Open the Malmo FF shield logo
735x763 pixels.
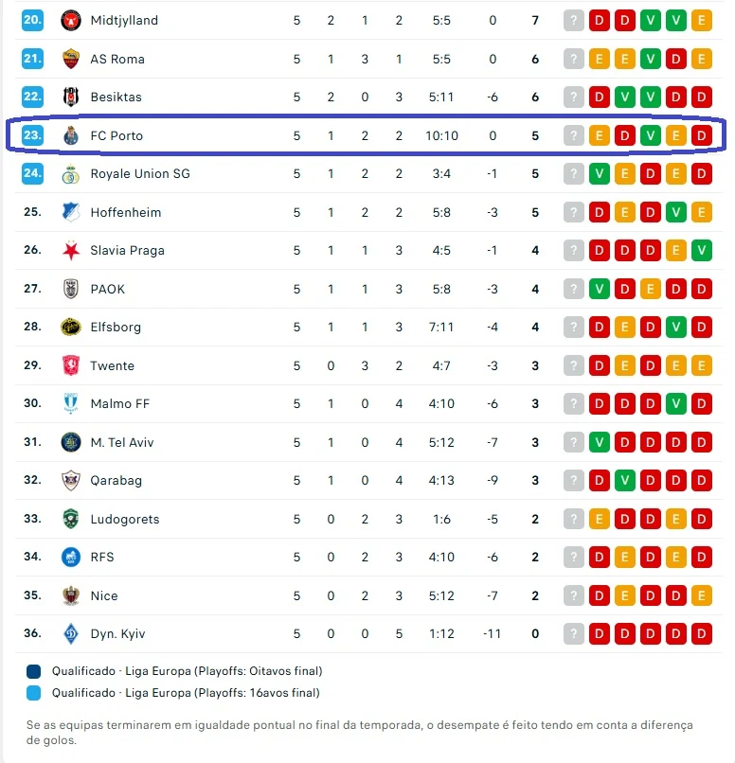tap(71, 403)
